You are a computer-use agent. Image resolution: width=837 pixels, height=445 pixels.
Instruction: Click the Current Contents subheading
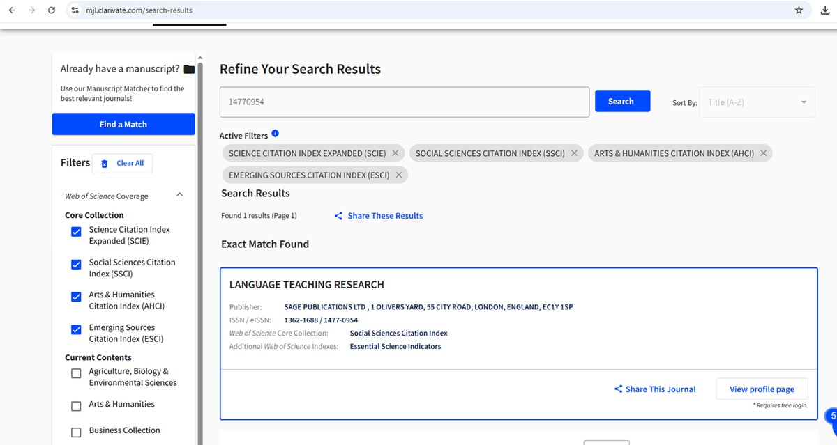tap(98, 357)
